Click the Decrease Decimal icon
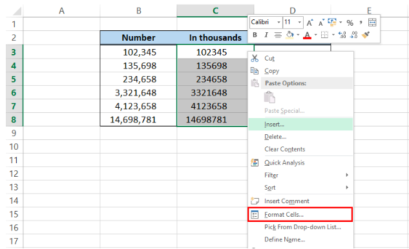Viewport: 409px width, 249px height. point(353,35)
